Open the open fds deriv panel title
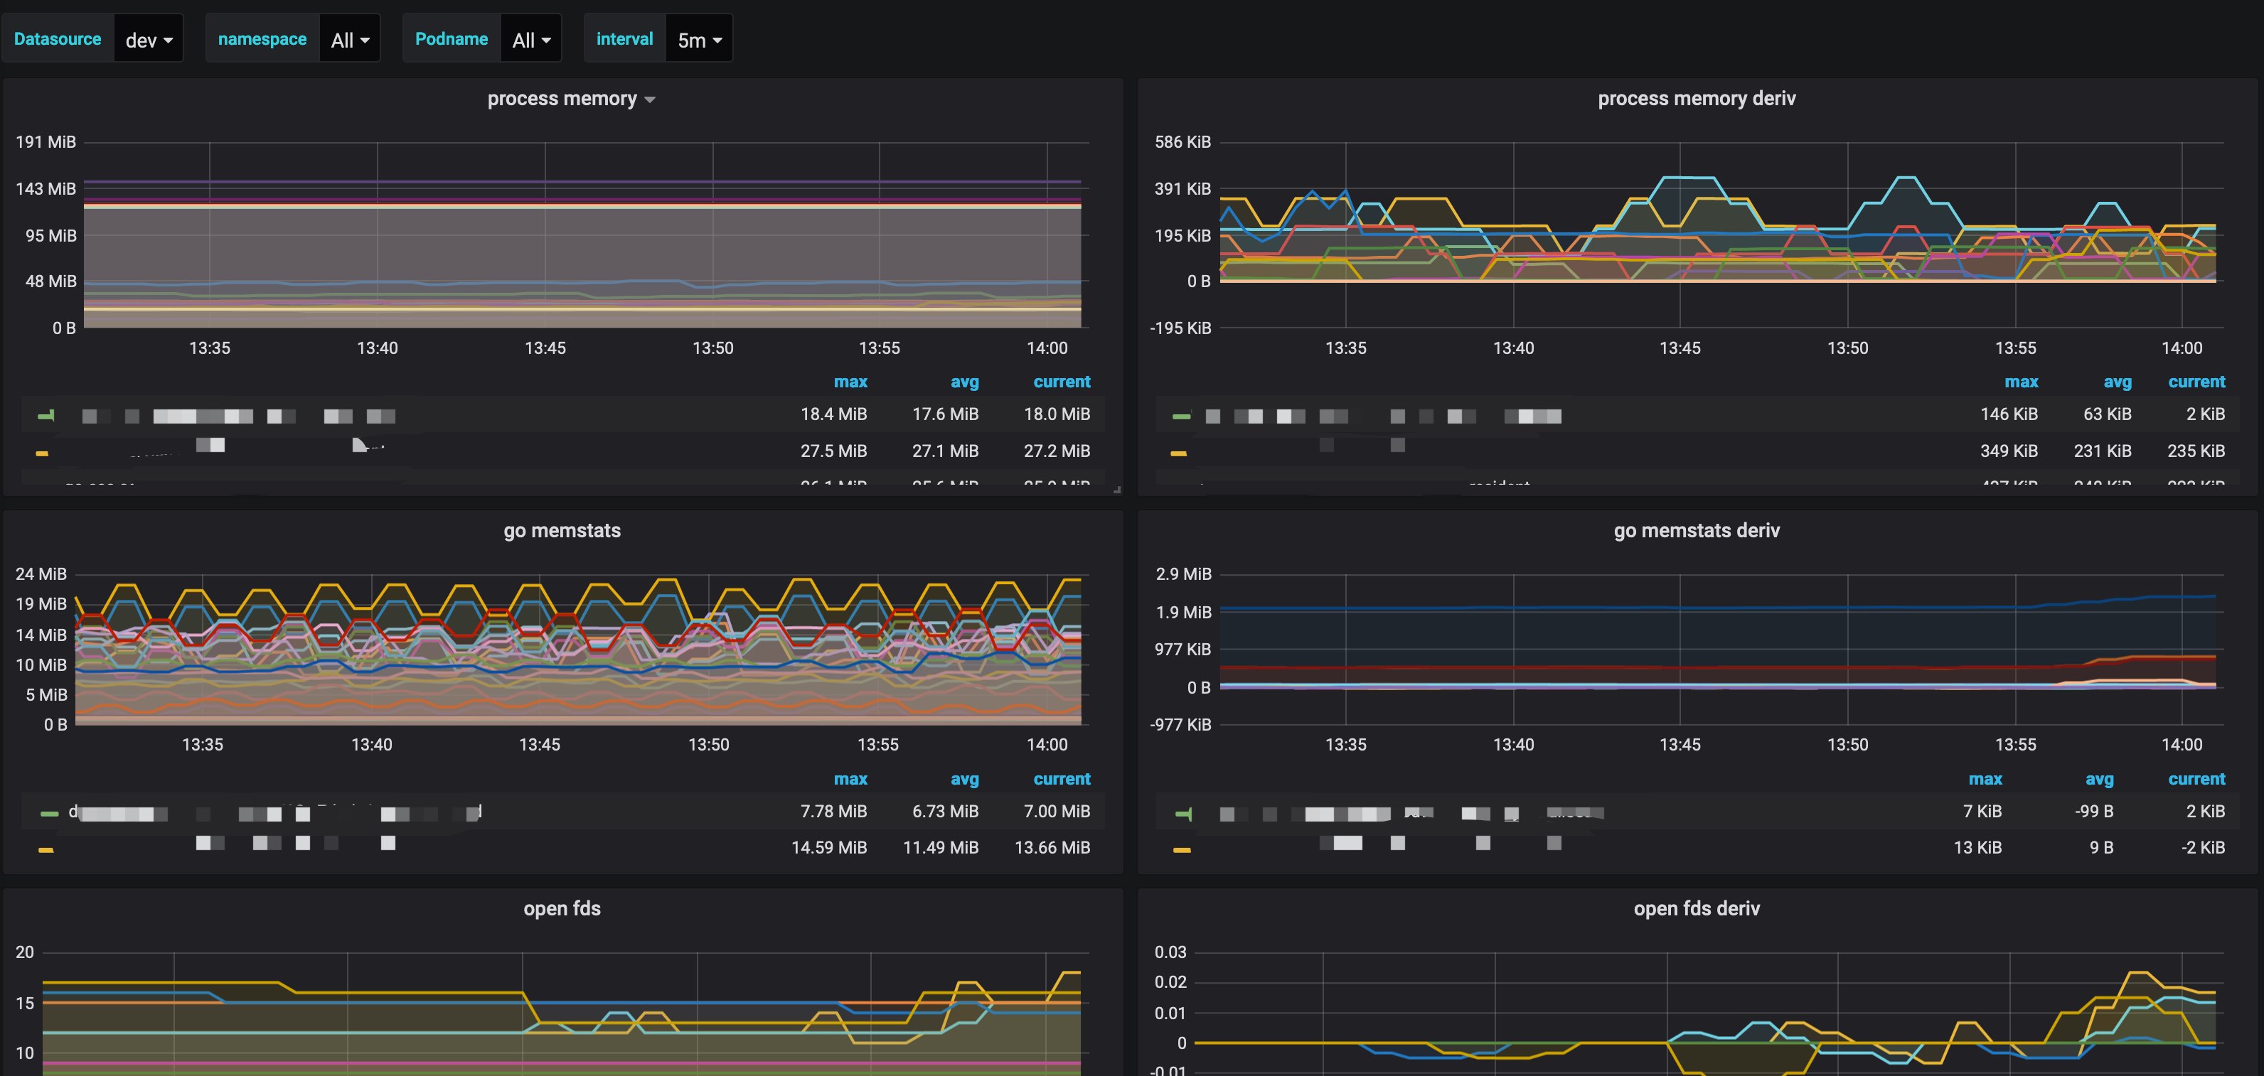The image size is (2264, 1076). [x=1697, y=908]
